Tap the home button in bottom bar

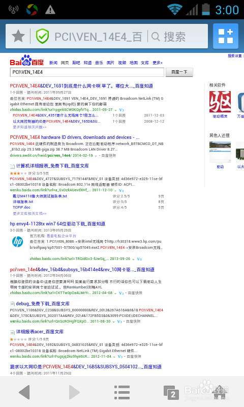point(220,392)
